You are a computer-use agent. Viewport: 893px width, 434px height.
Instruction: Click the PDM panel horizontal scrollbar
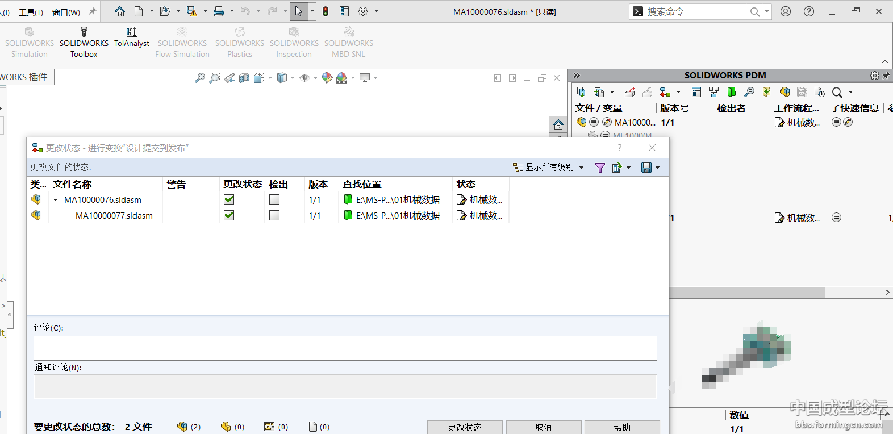pos(747,292)
